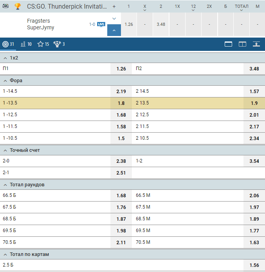The height and width of the screenshot is (272, 265).
Task: Click the 1-0 live score
Action: (x=92, y=24)
